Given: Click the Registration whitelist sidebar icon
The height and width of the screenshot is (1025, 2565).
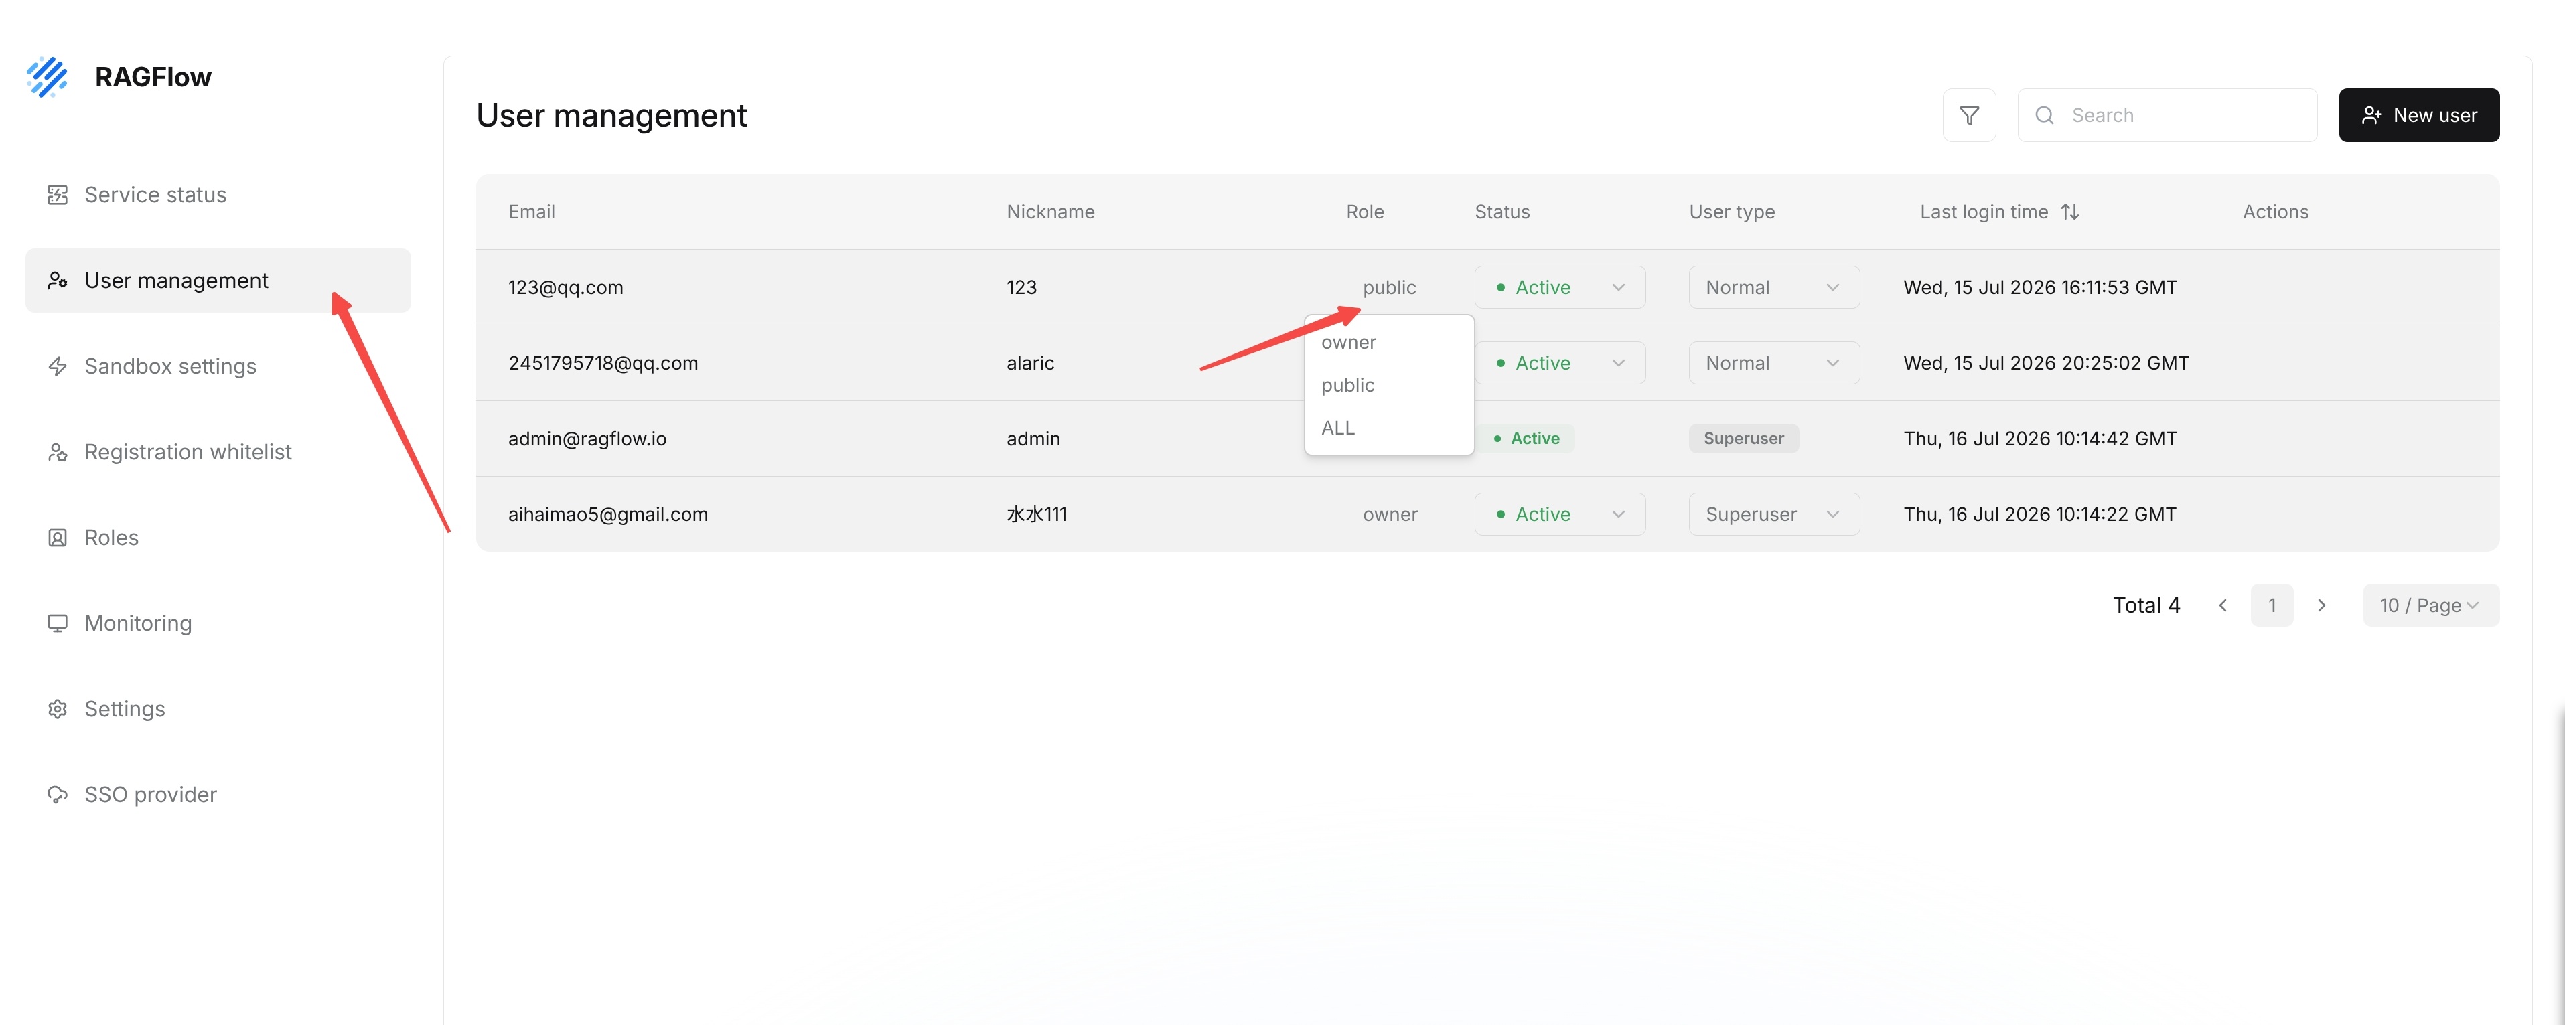Looking at the screenshot, I should click(x=58, y=452).
